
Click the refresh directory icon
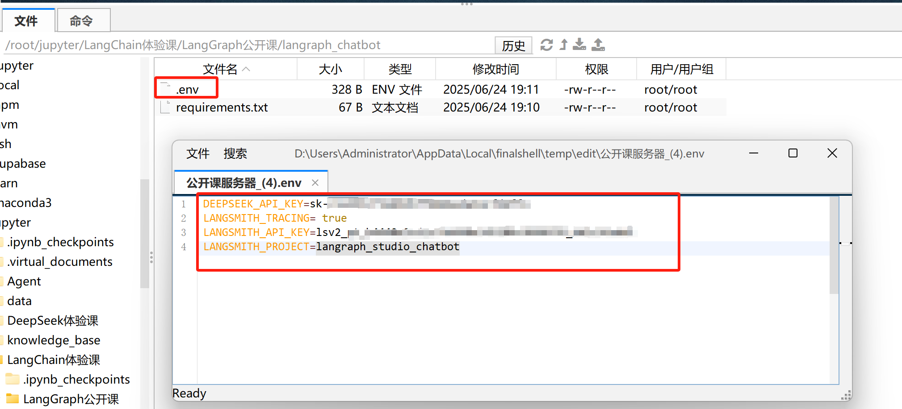point(546,45)
